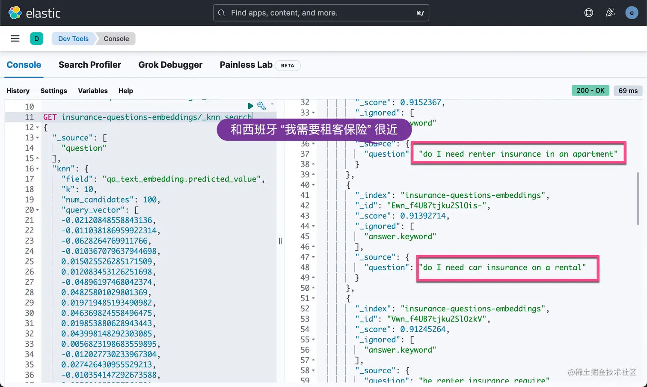The height and width of the screenshot is (387, 647).
Task: Open the History menu
Action: [x=18, y=91]
